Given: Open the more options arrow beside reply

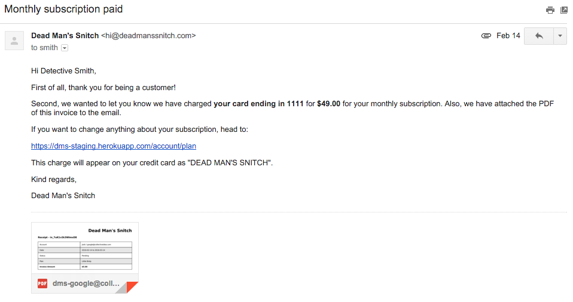Looking at the screenshot, I should point(560,36).
